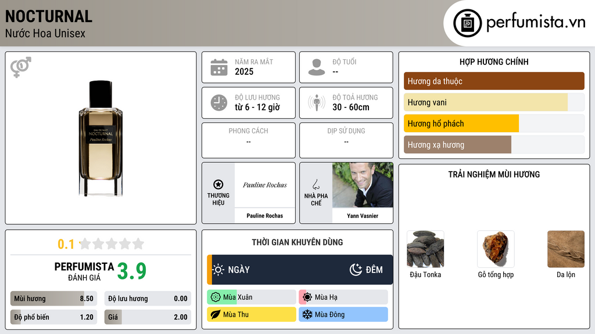This screenshot has width=595, height=334.
Task: Click the PHONG CÁCH style card
Action: point(249,140)
